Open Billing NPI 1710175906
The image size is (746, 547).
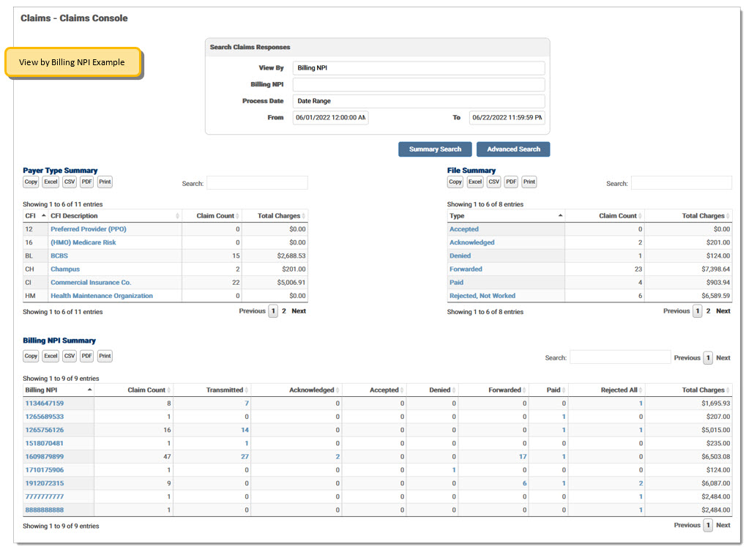[x=44, y=470]
